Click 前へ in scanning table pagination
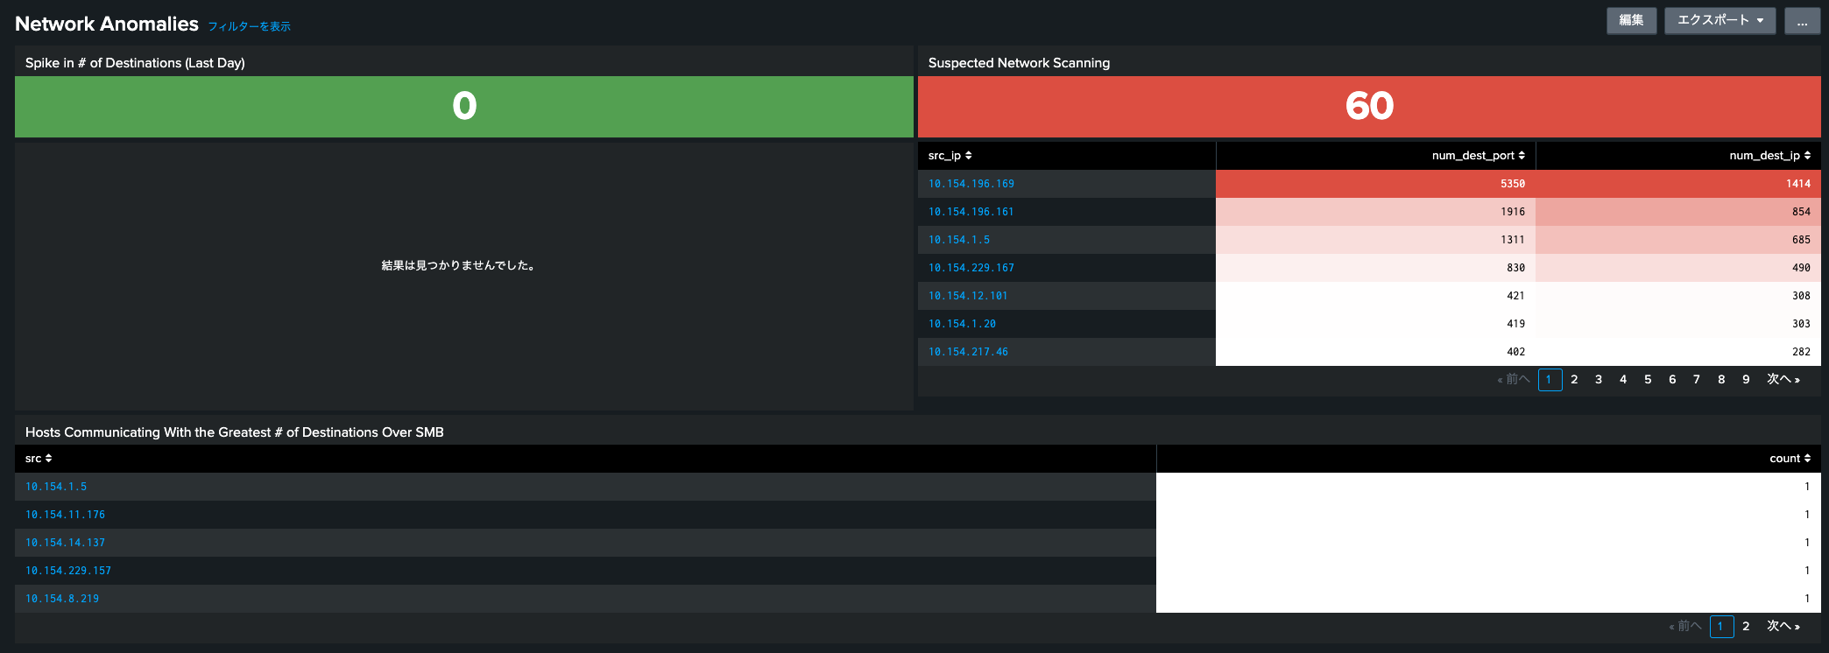This screenshot has height=653, width=1829. [x=1514, y=380]
